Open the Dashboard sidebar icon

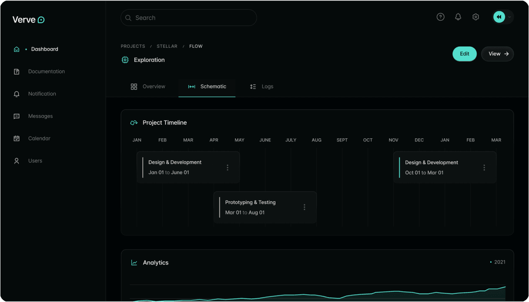coord(17,49)
